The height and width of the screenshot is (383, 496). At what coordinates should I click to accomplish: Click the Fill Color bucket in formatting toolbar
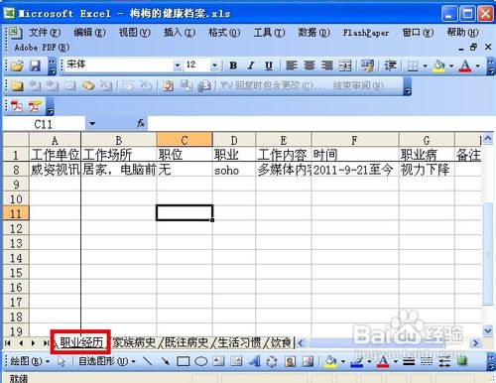coord(438,65)
